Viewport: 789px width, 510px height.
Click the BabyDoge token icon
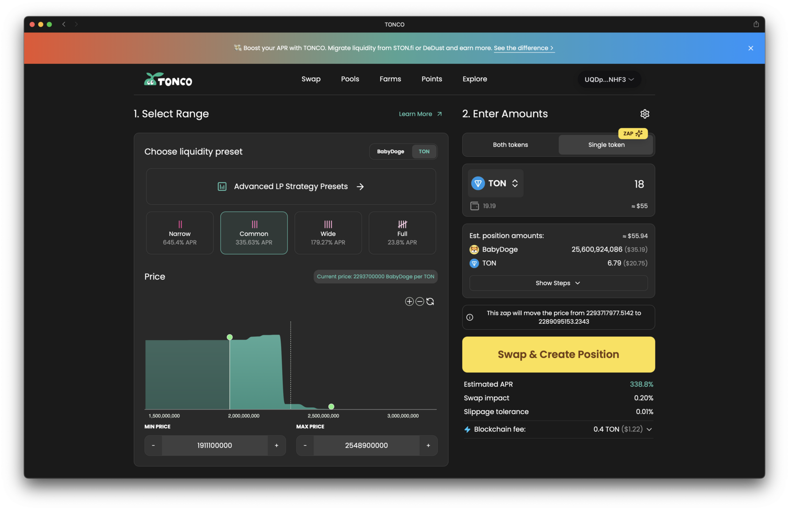pyautogui.click(x=474, y=250)
